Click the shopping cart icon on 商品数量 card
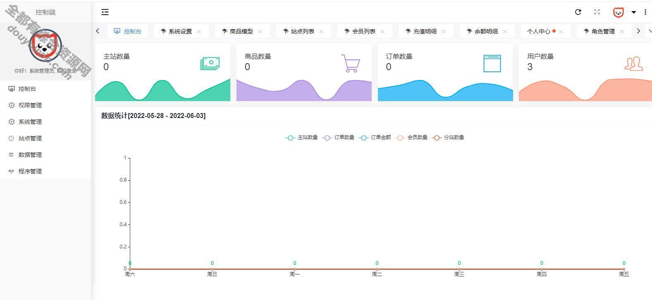 point(351,63)
